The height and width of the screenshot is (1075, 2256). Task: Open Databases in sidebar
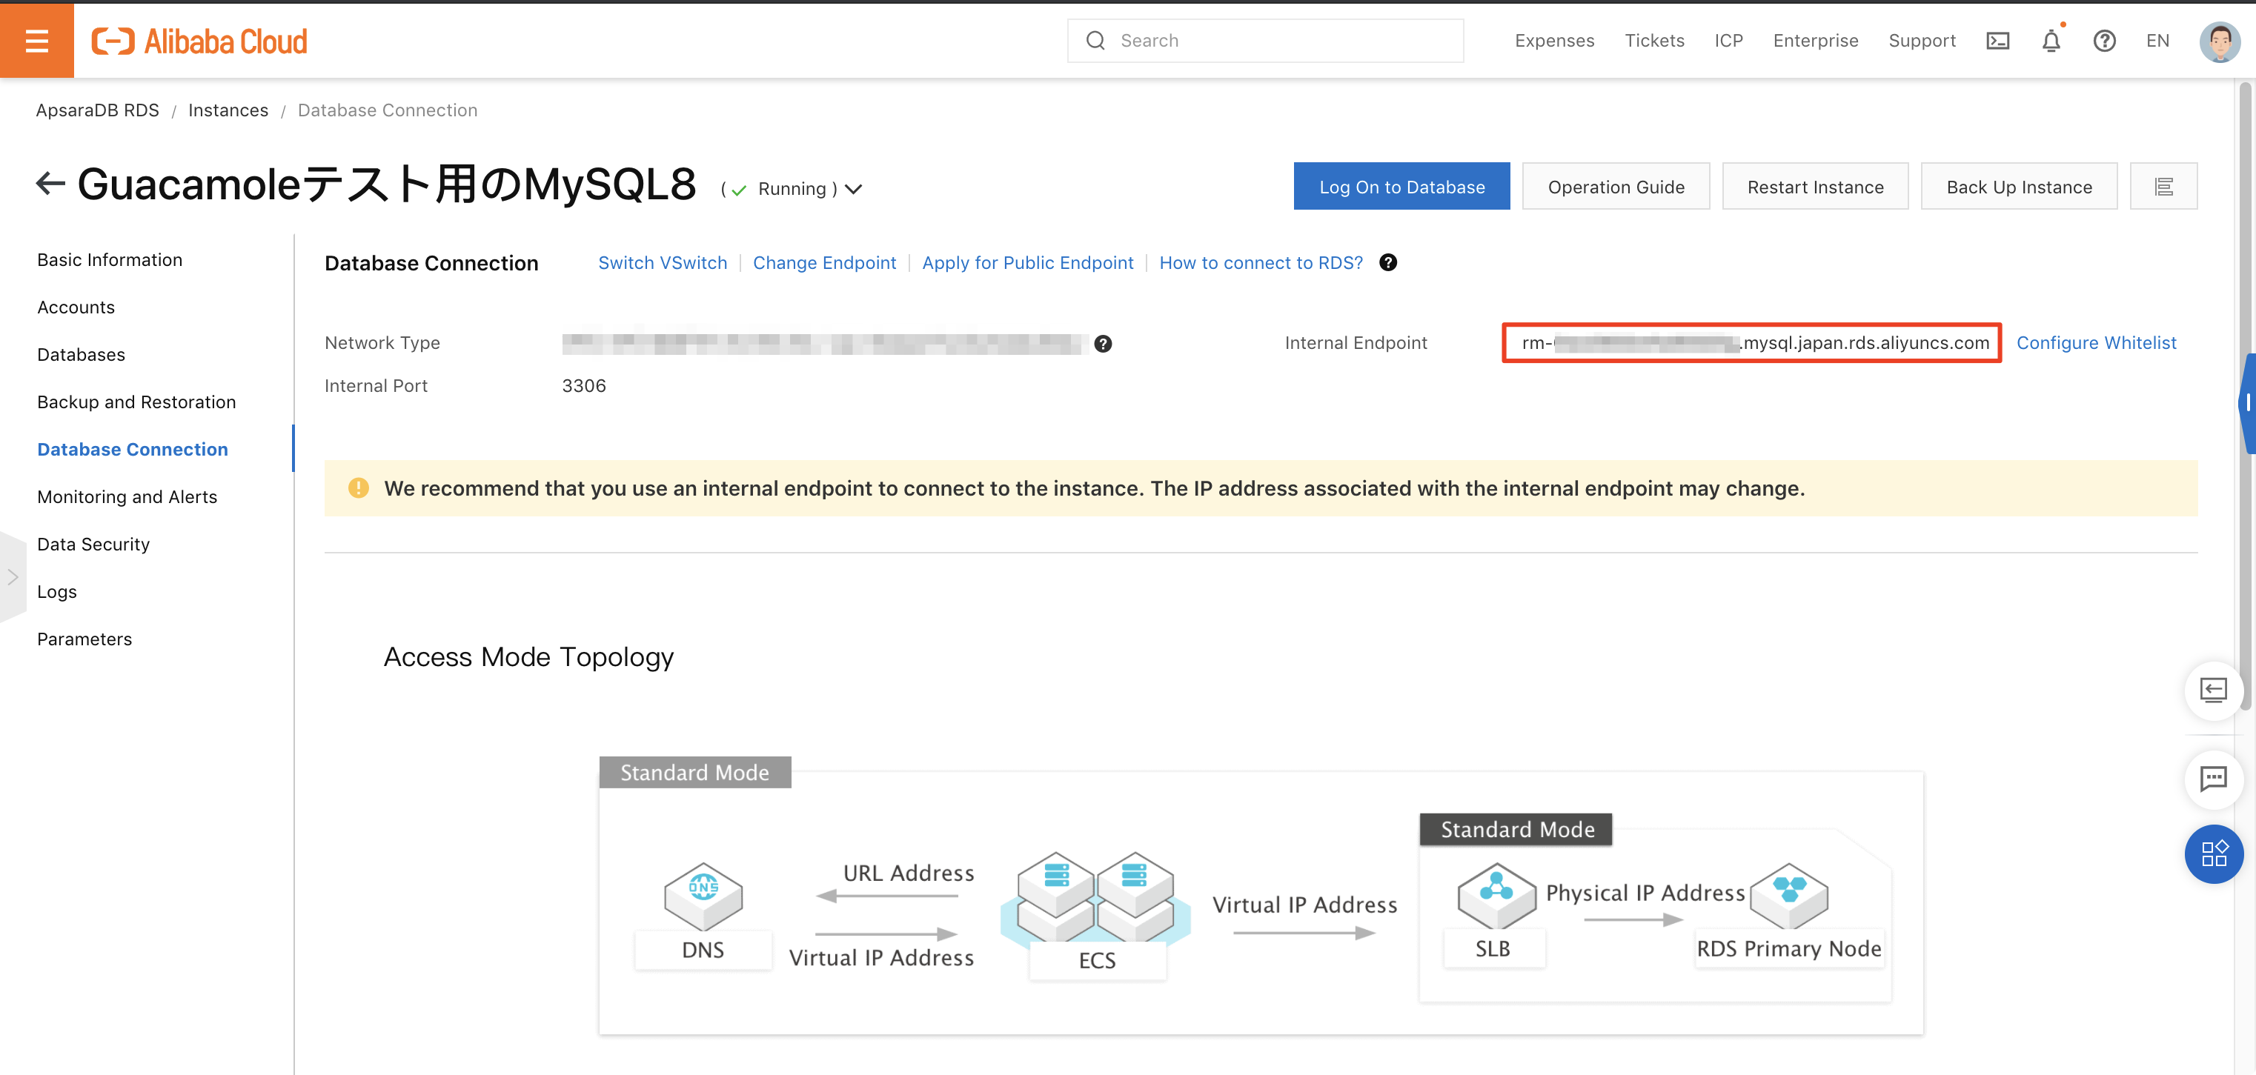[82, 355]
